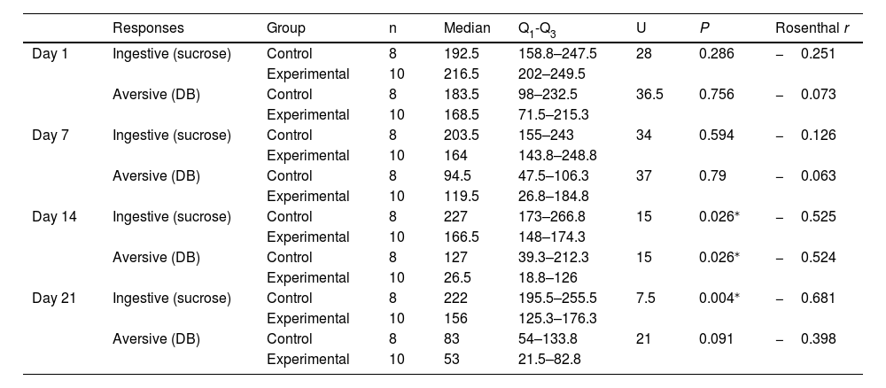The image size is (886, 388).
Task: Click the U value 7.5
Action: (x=646, y=299)
